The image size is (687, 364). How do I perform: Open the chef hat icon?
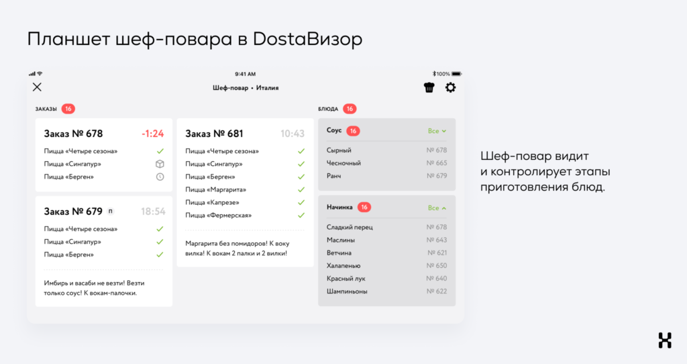429,87
